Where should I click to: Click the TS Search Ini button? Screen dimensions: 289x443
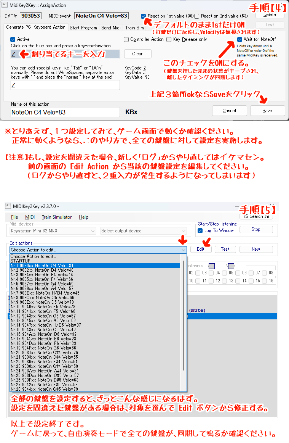(256, 216)
